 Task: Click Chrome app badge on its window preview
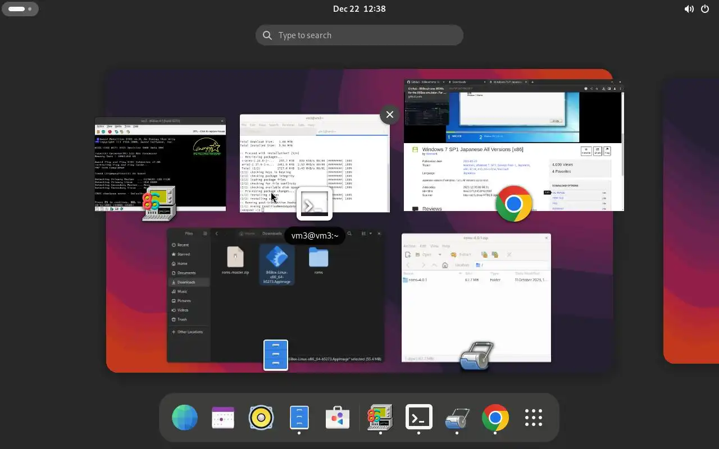[x=514, y=204]
